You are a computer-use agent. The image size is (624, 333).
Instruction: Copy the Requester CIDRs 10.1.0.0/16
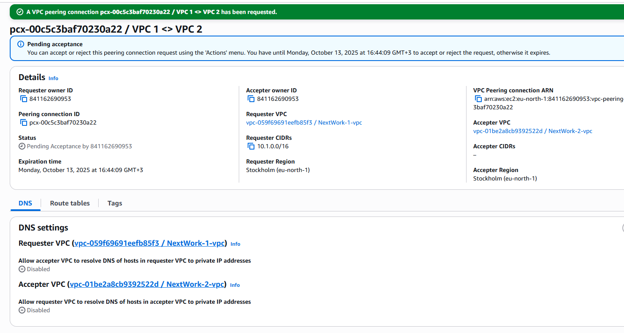[x=251, y=146]
